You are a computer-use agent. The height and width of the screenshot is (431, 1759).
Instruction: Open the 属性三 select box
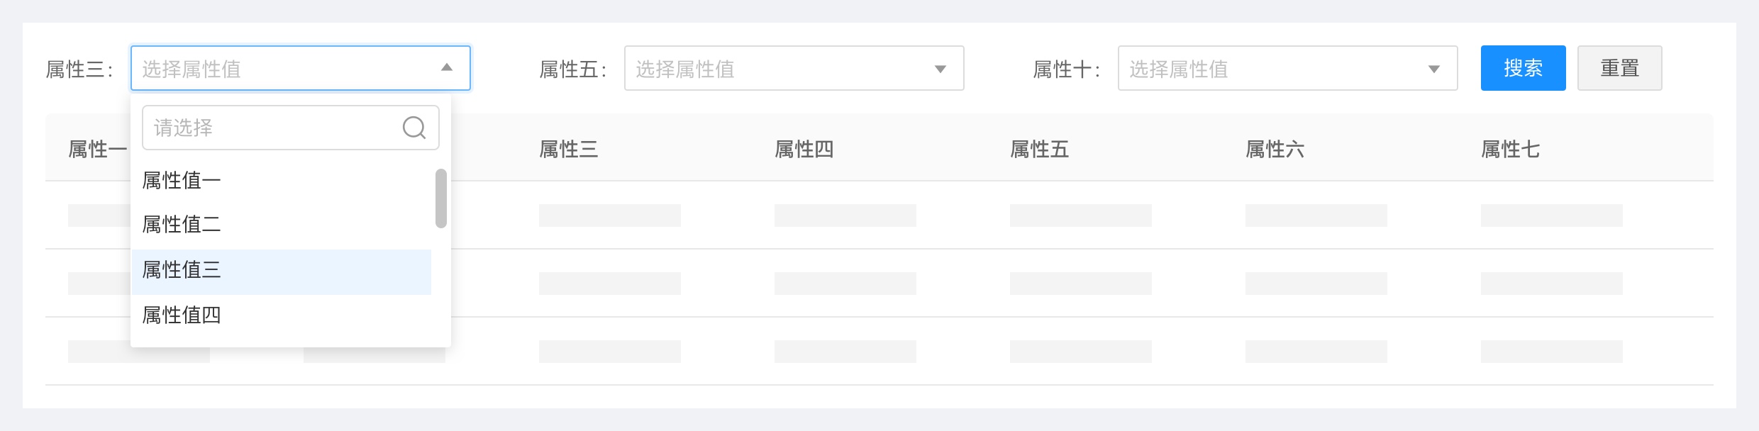tap(284, 68)
